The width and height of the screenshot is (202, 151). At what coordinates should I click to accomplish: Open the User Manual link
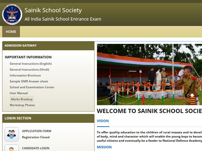[x=19, y=93]
